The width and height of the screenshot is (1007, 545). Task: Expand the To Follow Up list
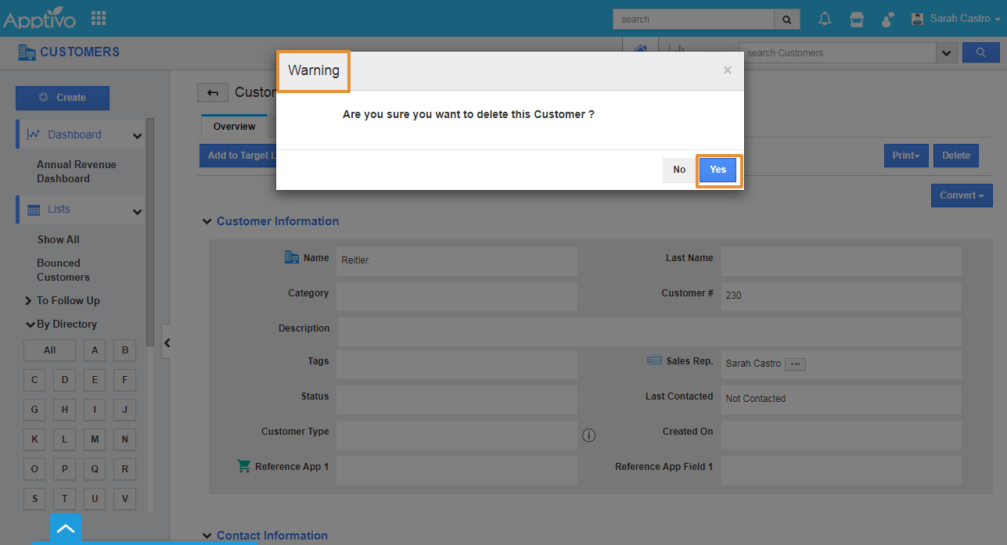[29, 300]
